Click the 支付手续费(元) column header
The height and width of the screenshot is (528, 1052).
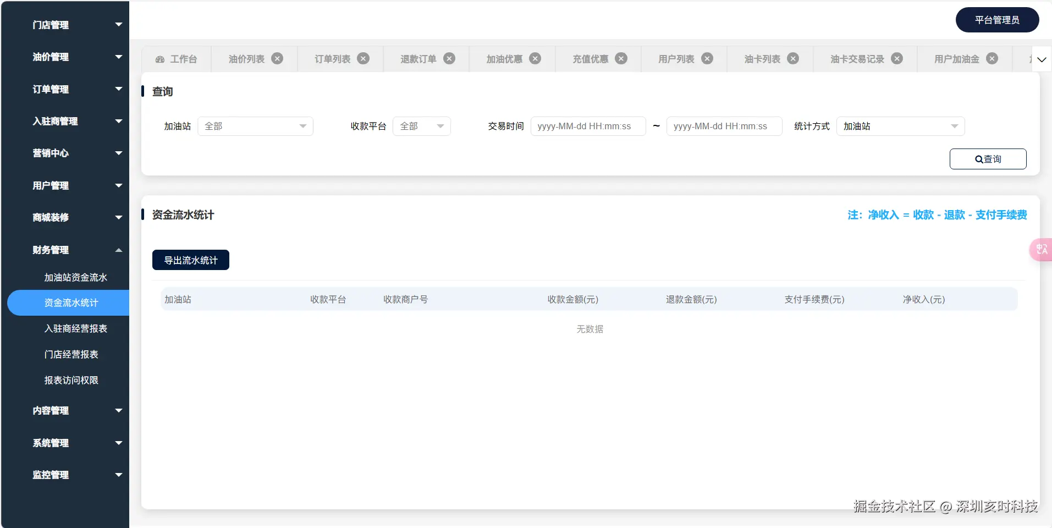814,299
